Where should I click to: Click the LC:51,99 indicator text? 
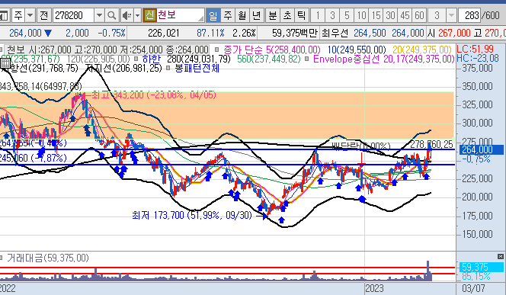point(475,49)
